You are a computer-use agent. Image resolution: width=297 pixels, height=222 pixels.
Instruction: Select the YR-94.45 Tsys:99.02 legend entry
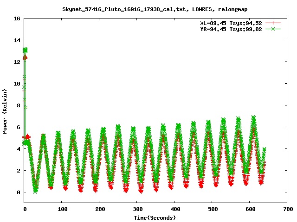231,29
